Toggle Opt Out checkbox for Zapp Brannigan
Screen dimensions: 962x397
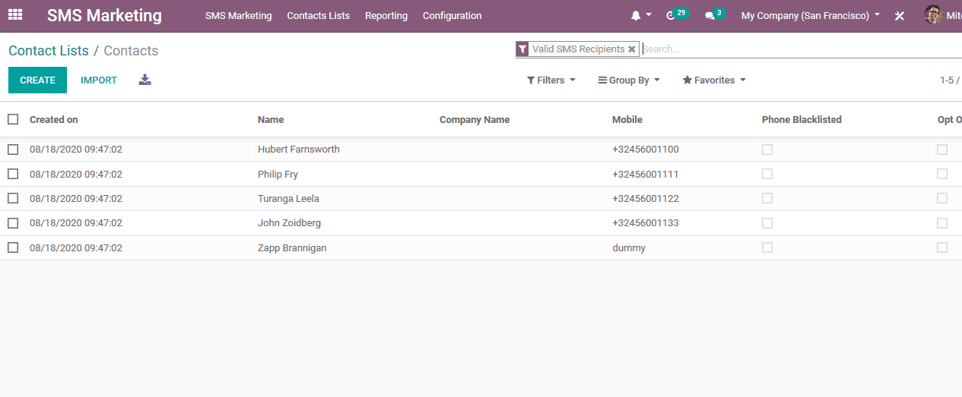tap(942, 247)
